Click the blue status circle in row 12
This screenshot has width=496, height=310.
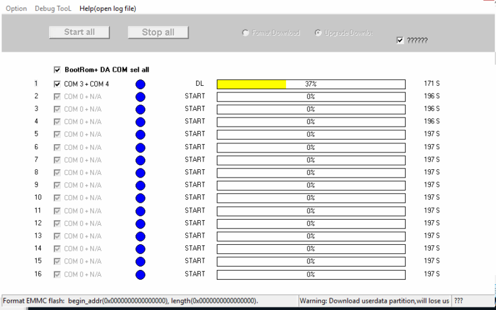(x=140, y=223)
